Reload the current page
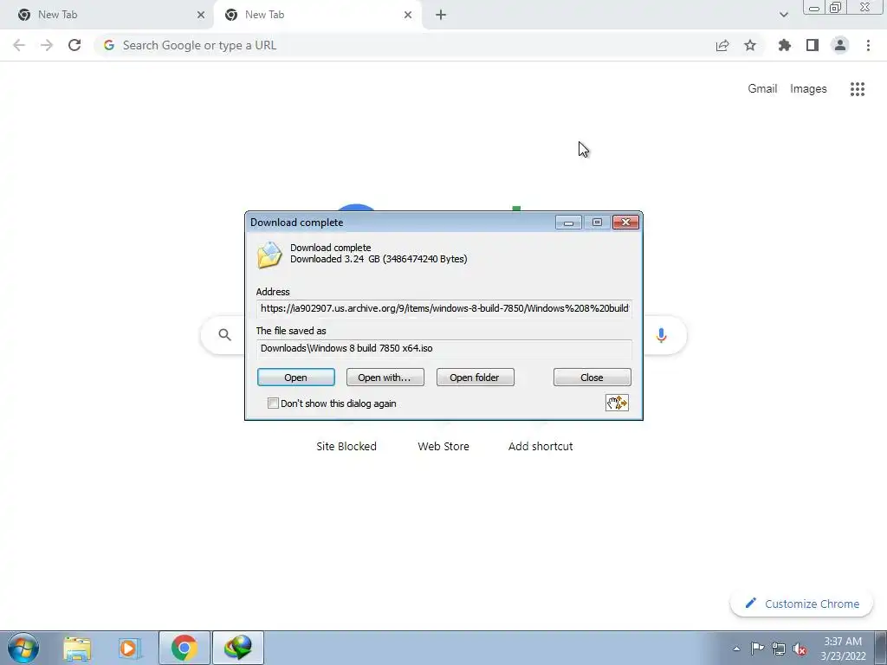Viewport: 887px width, 665px height. pos(74,45)
